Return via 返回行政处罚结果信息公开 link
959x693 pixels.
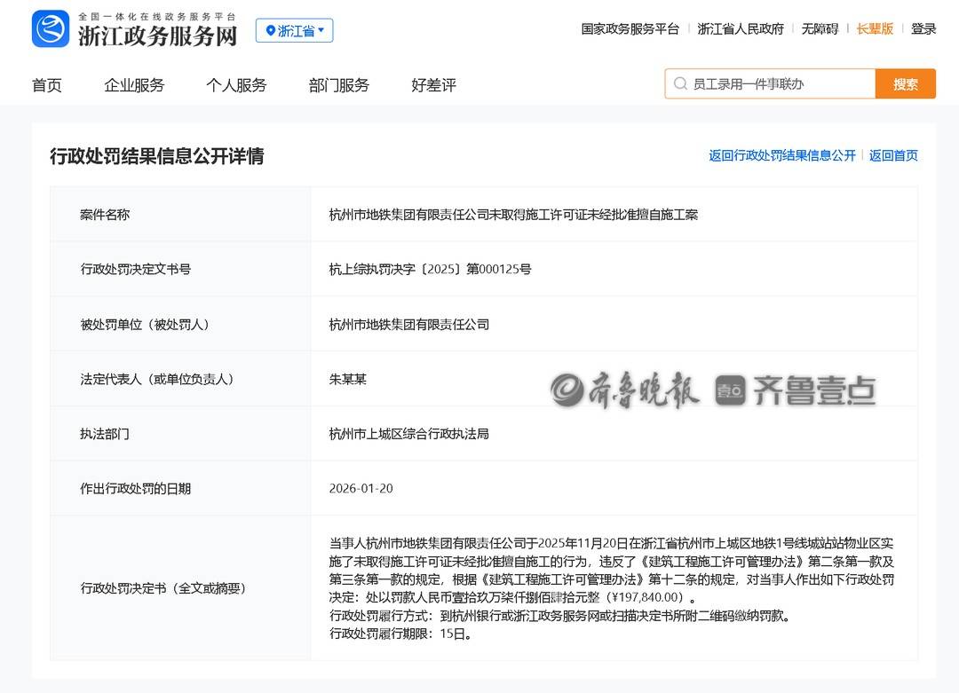point(781,155)
